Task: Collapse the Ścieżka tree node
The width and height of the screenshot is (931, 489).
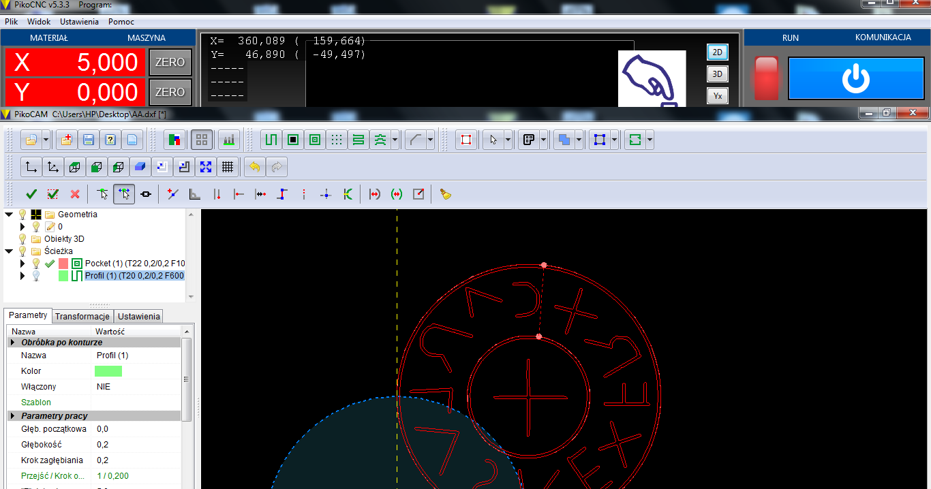Action: pyautogui.click(x=9, y=251)
